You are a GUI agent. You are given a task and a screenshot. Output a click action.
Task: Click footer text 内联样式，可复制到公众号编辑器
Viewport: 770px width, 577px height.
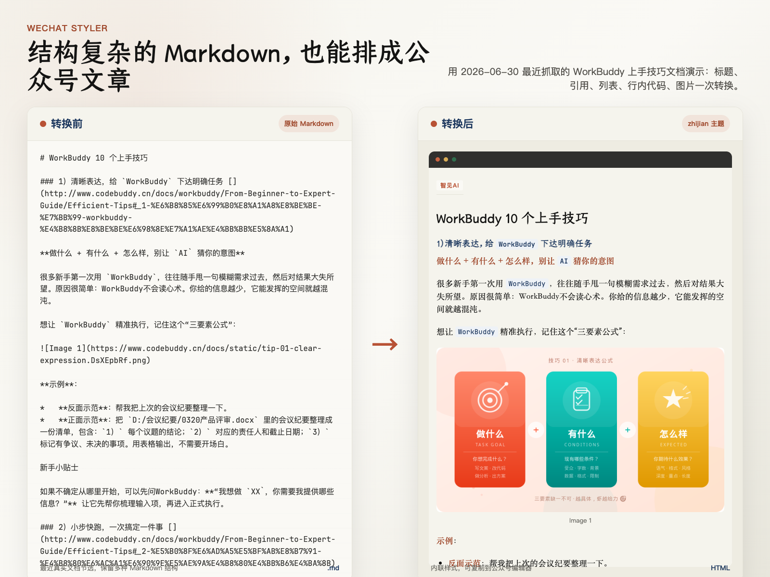pos(481,568)
